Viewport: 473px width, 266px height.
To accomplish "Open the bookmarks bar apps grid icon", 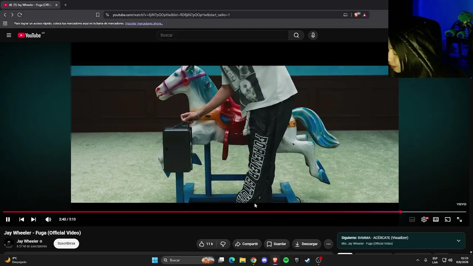I will [5, 23].
